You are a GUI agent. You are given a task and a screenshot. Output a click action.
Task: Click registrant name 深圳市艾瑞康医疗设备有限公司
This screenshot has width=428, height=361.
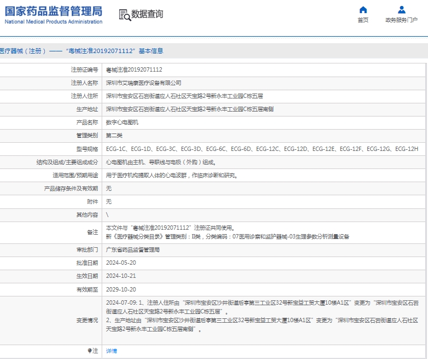pos(144,83)
